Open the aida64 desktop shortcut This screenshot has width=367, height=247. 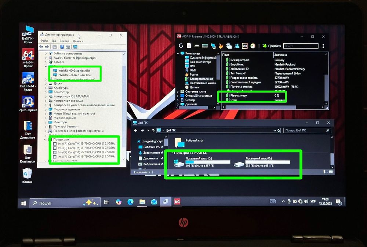(28, 58)
